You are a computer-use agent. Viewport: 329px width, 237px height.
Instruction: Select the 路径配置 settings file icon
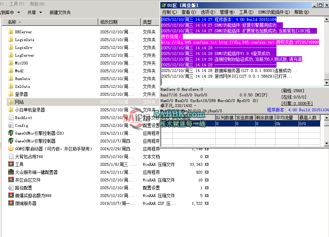point(11,188)
